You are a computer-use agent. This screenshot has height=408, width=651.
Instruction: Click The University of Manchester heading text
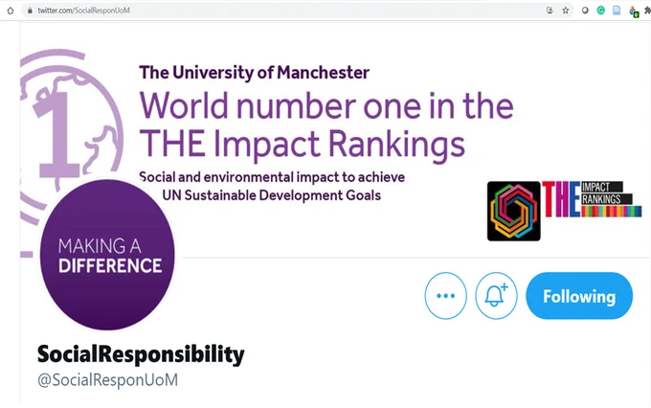(254, 72)
